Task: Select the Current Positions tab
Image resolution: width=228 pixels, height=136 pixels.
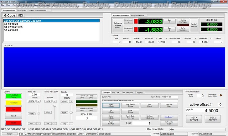Action: [x=121, y=15]
